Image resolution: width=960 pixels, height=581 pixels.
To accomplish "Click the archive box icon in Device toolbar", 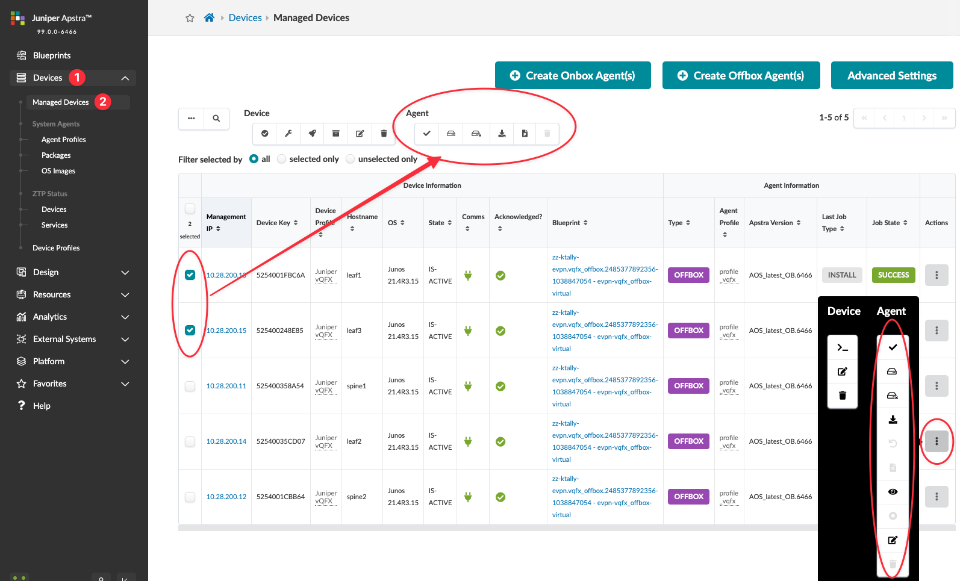I will pyautogui.click(x=336, y=134).
